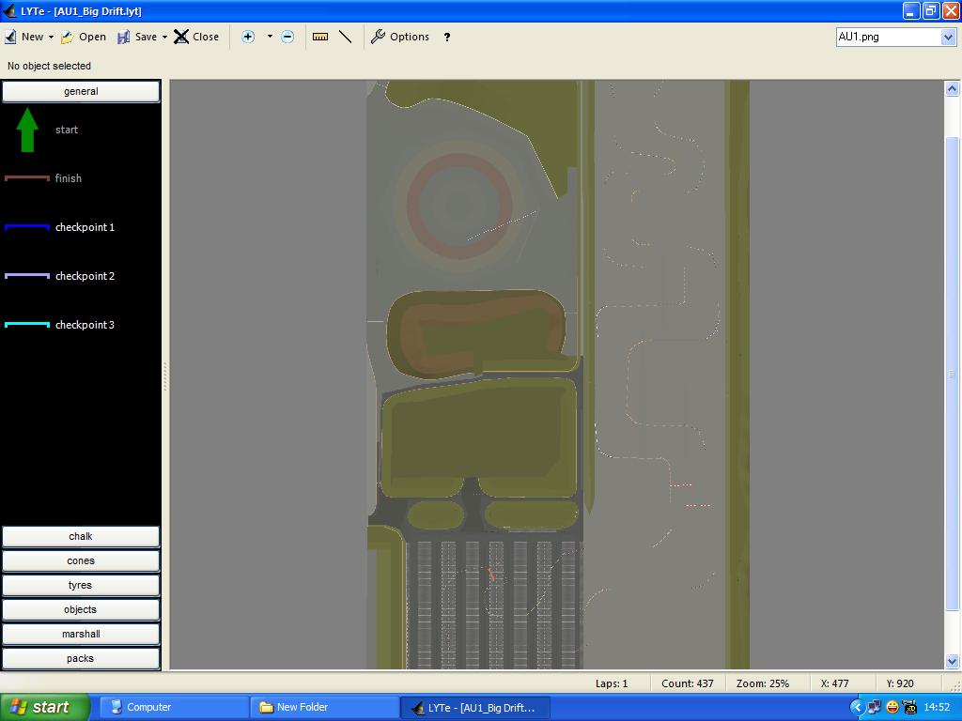
Task: Switch to New Folder taskbar window
Action: click(x=324, y=707)
